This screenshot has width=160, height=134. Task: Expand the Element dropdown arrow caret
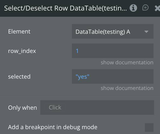point(146,32)
